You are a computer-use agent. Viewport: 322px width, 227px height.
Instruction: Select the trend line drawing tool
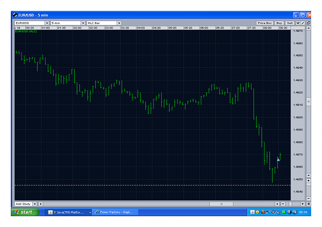[x=303, y=23]
